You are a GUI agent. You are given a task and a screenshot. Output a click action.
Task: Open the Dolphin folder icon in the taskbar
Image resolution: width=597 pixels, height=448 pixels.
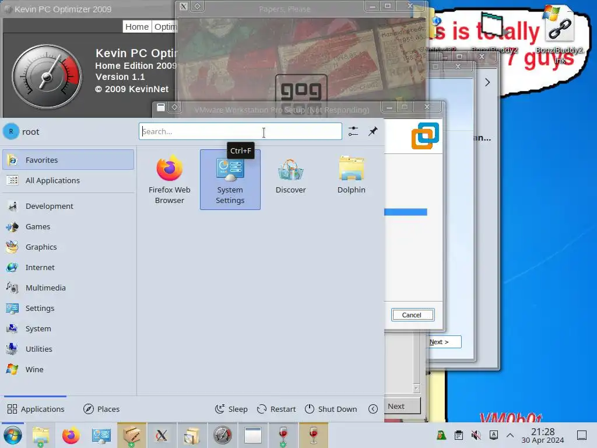click(x=40, y=435)
